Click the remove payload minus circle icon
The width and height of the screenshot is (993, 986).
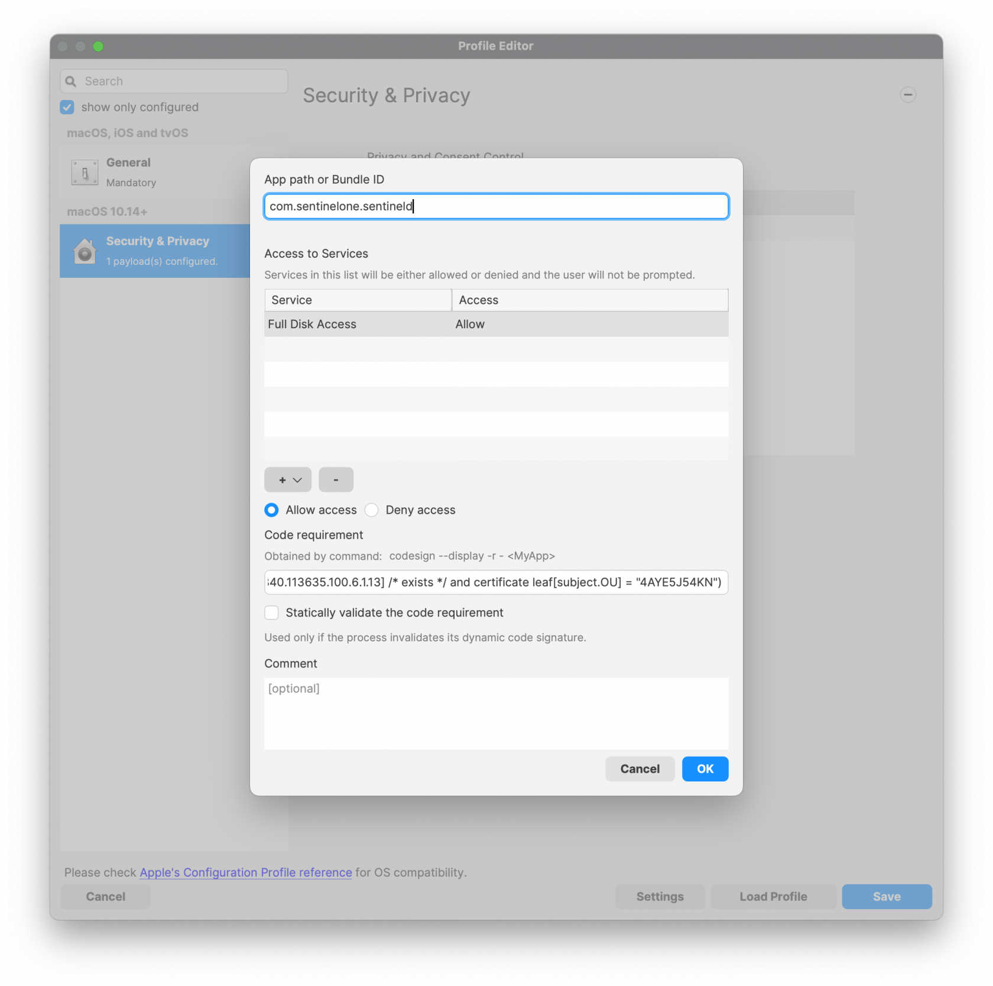pos(908,95)
